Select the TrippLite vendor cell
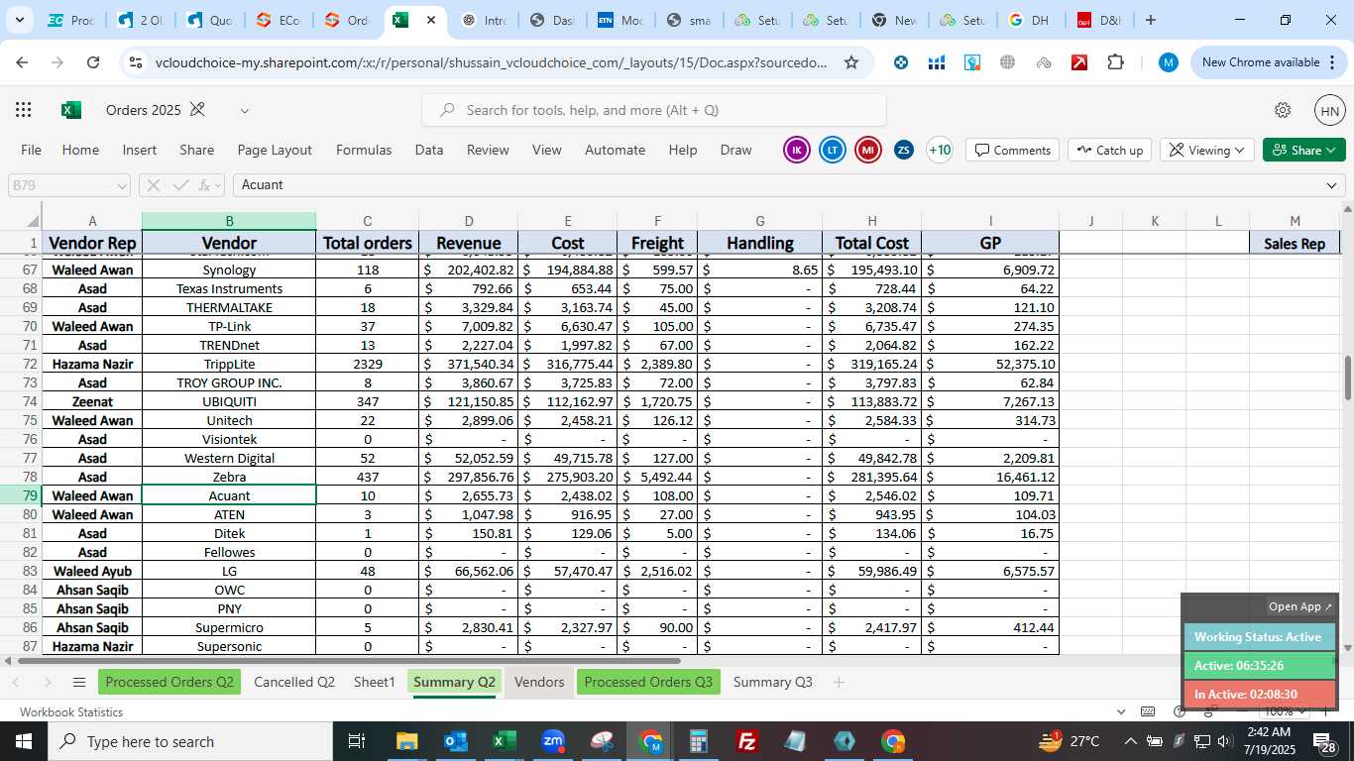 point(229,364)
